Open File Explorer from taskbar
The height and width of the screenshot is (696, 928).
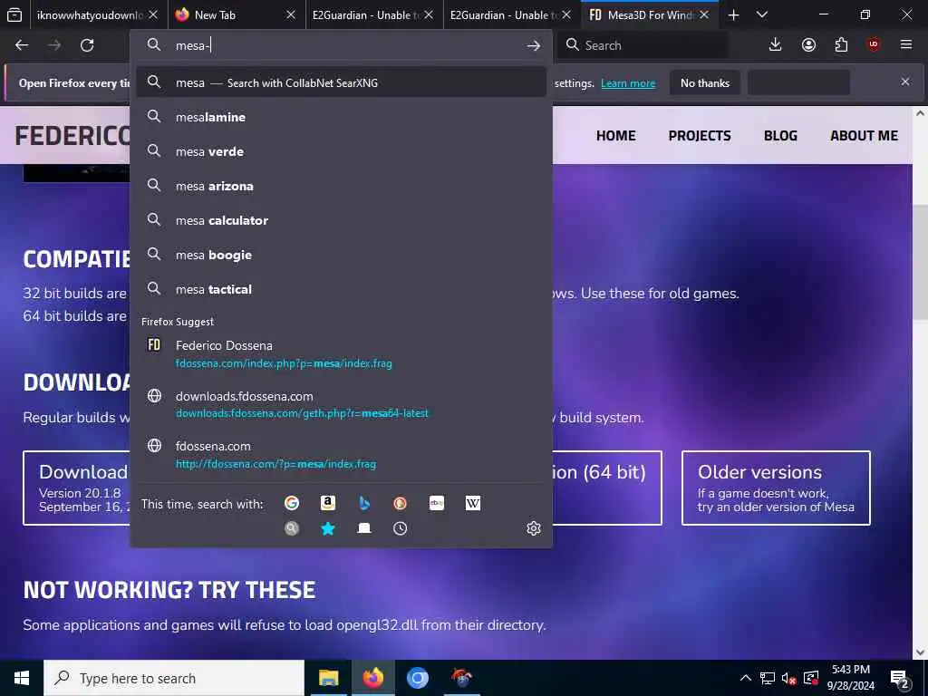click(328, 678)
